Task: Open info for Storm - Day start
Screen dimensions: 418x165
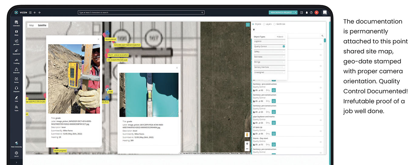Action: point(274,144)
